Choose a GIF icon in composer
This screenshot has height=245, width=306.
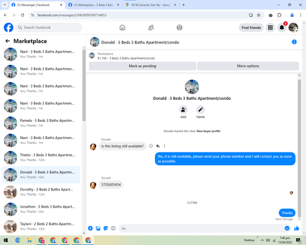[x=113, y=228]
